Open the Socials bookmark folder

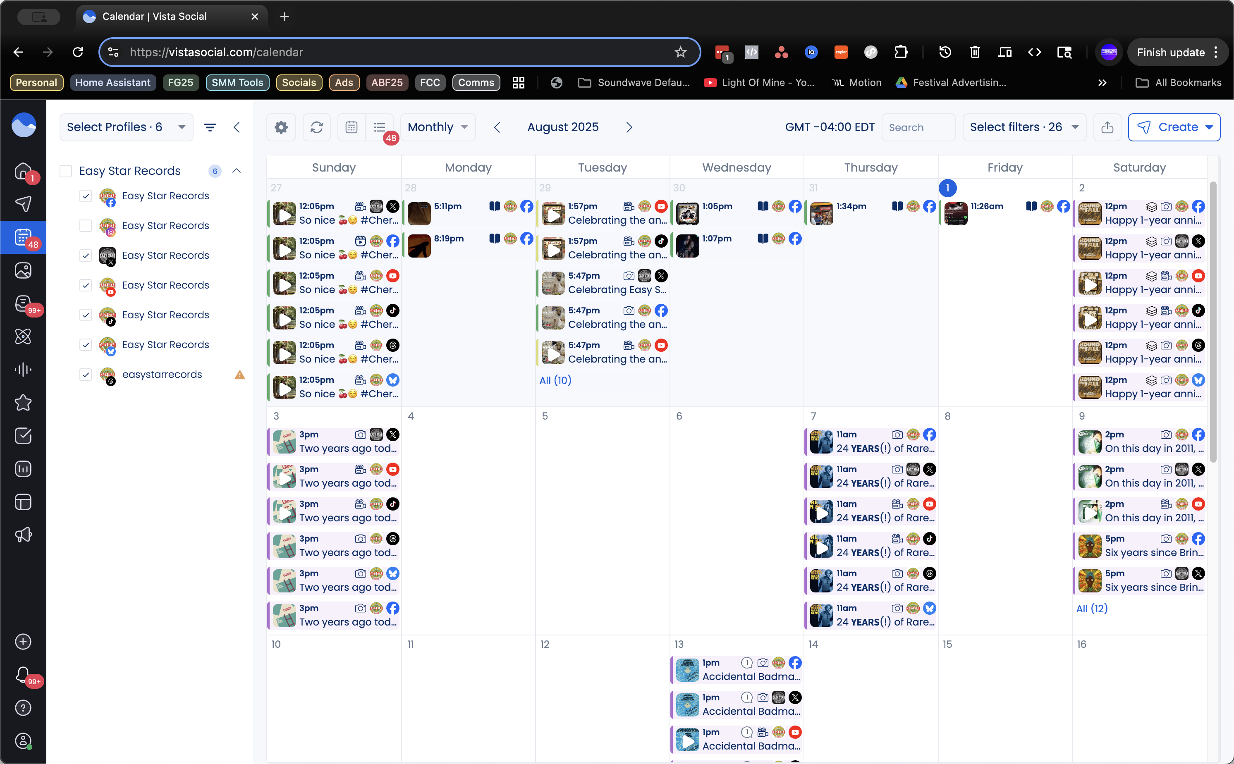[x=299, y=82]
